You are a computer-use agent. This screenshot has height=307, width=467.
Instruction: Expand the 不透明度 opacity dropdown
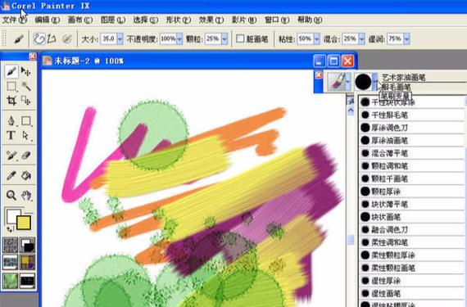[x=179, y=38]
